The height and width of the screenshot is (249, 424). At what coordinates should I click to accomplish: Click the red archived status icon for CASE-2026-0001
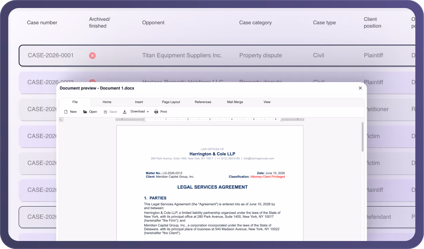pyautogui.click(x=92, y=55)
